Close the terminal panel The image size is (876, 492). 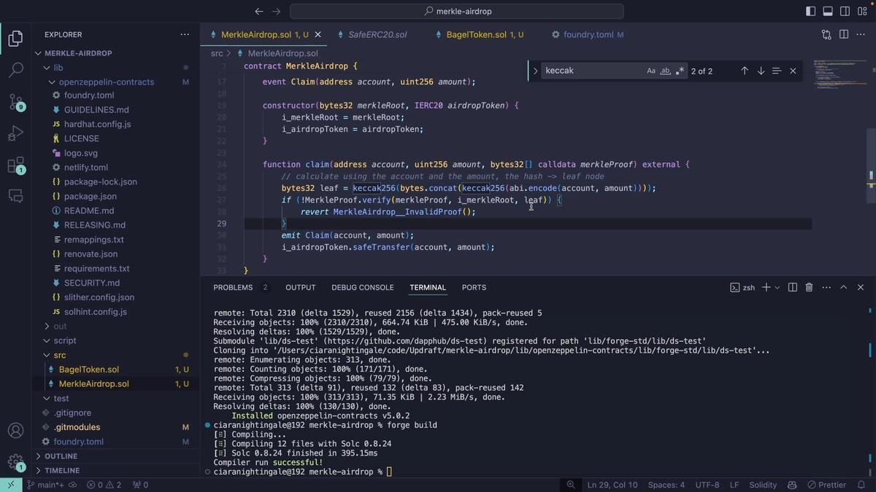pyautogui.click(x=861, y=287)
